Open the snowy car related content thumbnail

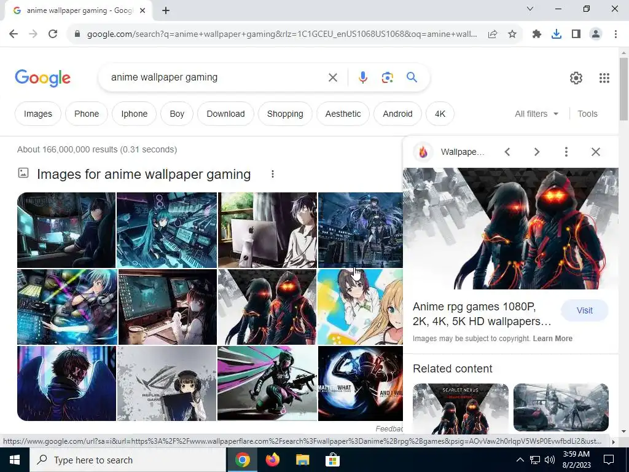tap(561, 407)
